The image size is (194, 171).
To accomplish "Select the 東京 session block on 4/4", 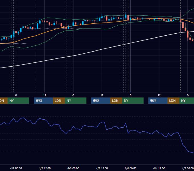I will pos(158,101).
